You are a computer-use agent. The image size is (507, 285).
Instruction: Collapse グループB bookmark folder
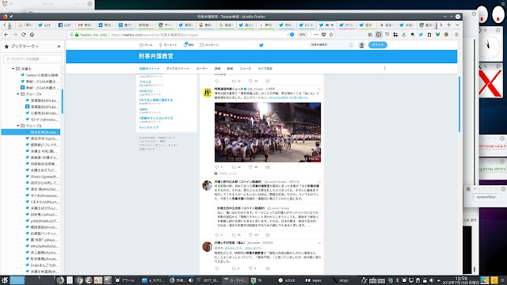pos(17,126)
